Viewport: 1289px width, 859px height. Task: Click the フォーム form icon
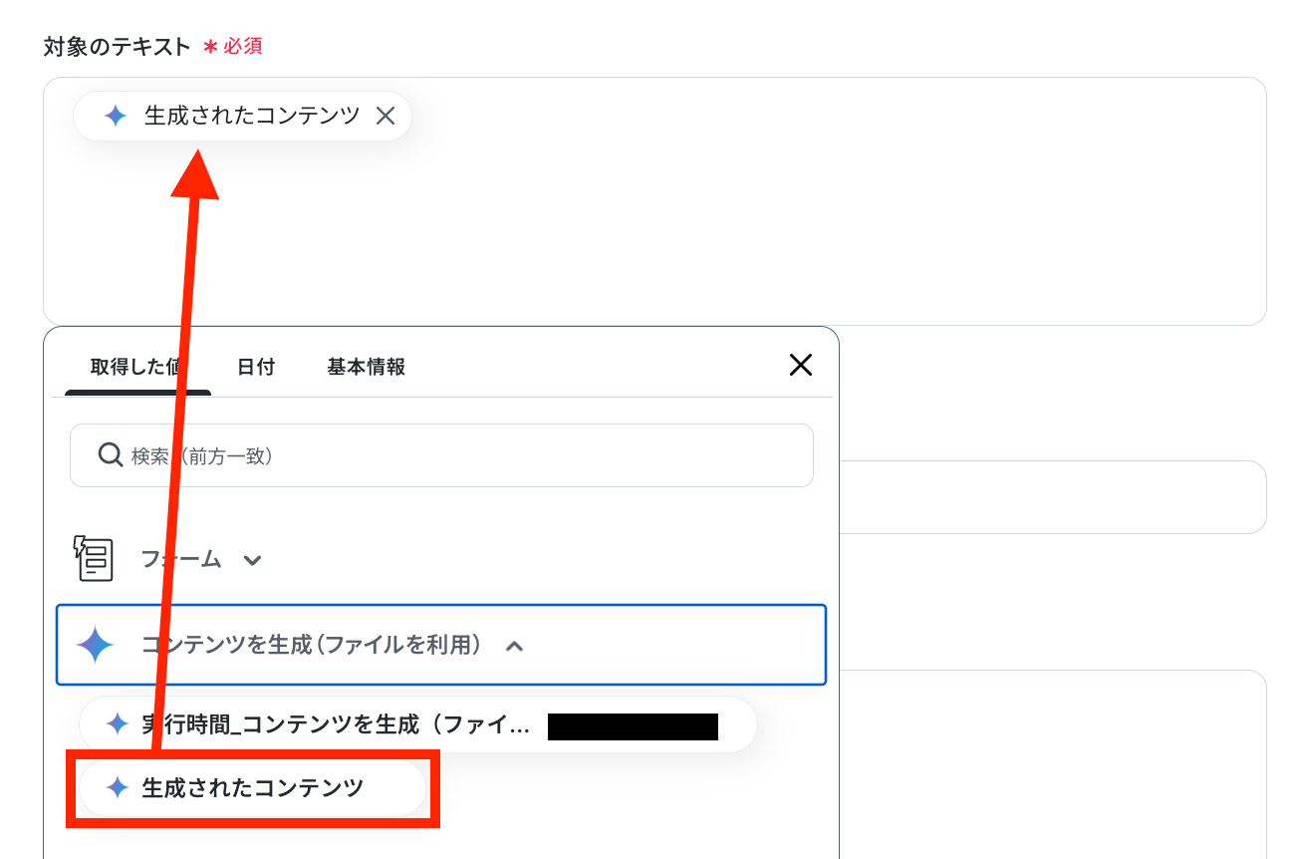pyautogui.click(x=94, y=559)
